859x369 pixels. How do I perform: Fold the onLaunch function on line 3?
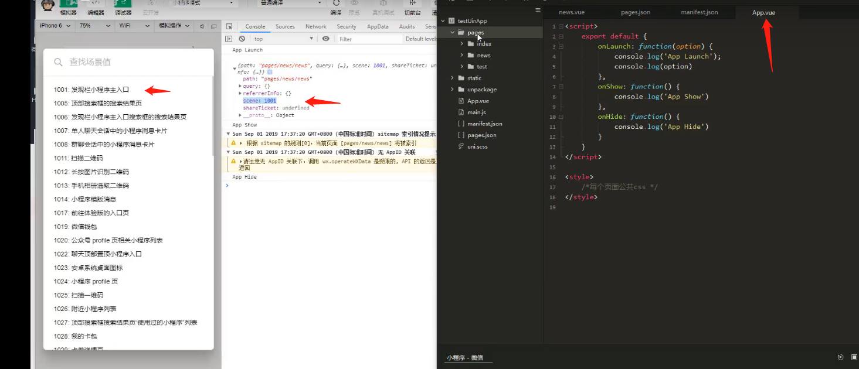[x=561, y=46]
